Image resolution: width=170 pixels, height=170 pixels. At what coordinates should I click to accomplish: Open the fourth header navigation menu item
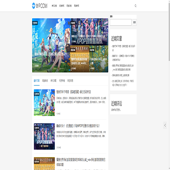[76, 6]
